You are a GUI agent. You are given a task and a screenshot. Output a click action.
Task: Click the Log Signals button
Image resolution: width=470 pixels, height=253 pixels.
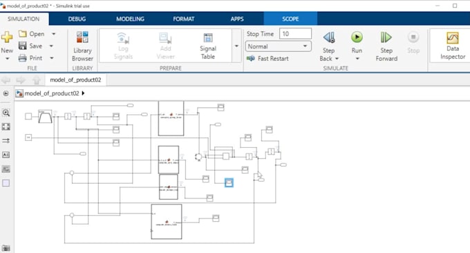point(123,46)
